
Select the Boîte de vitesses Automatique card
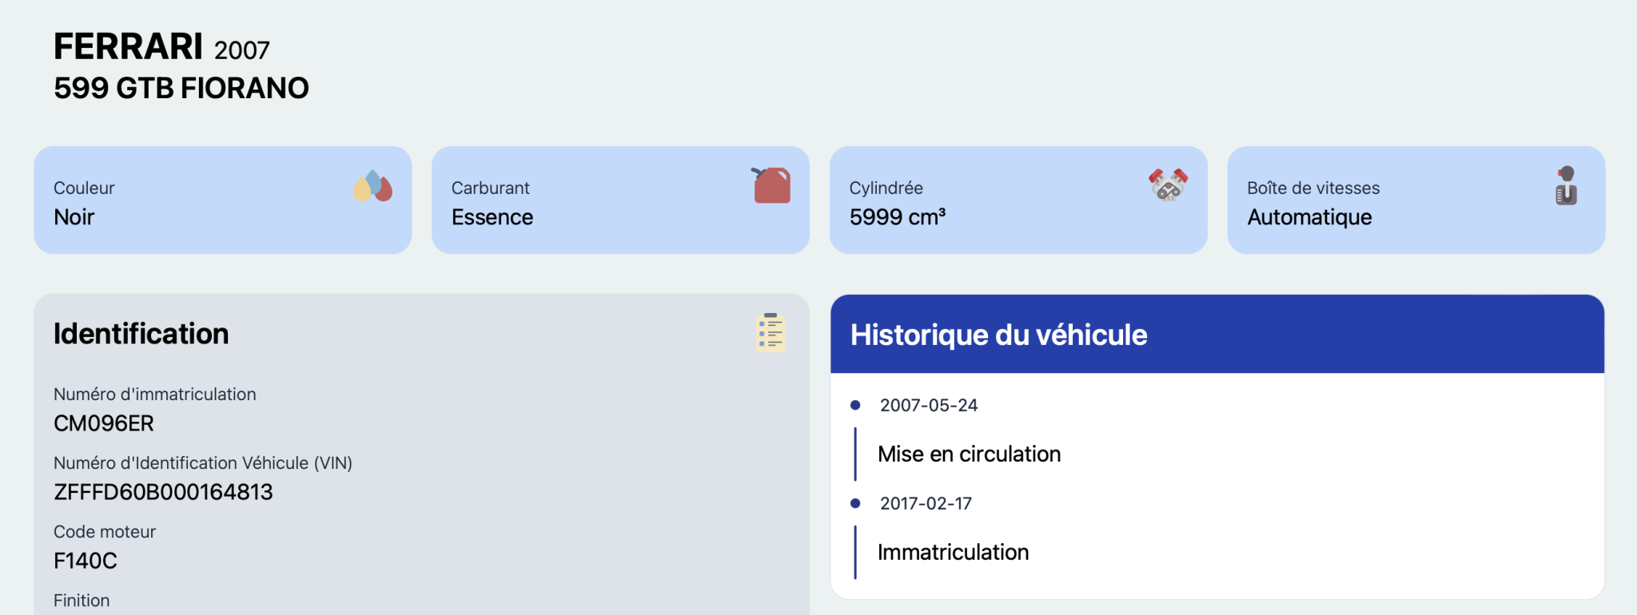click(1416, 200)
